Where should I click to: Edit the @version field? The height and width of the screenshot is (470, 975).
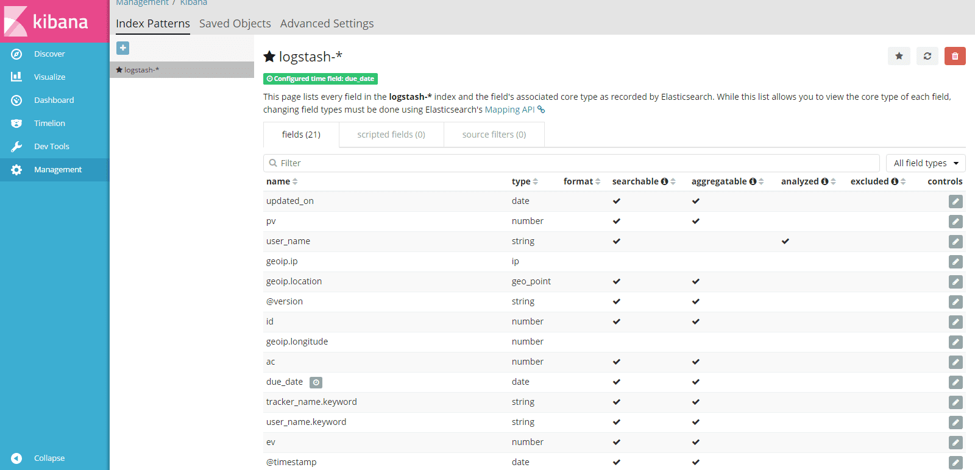click(955, 302)
